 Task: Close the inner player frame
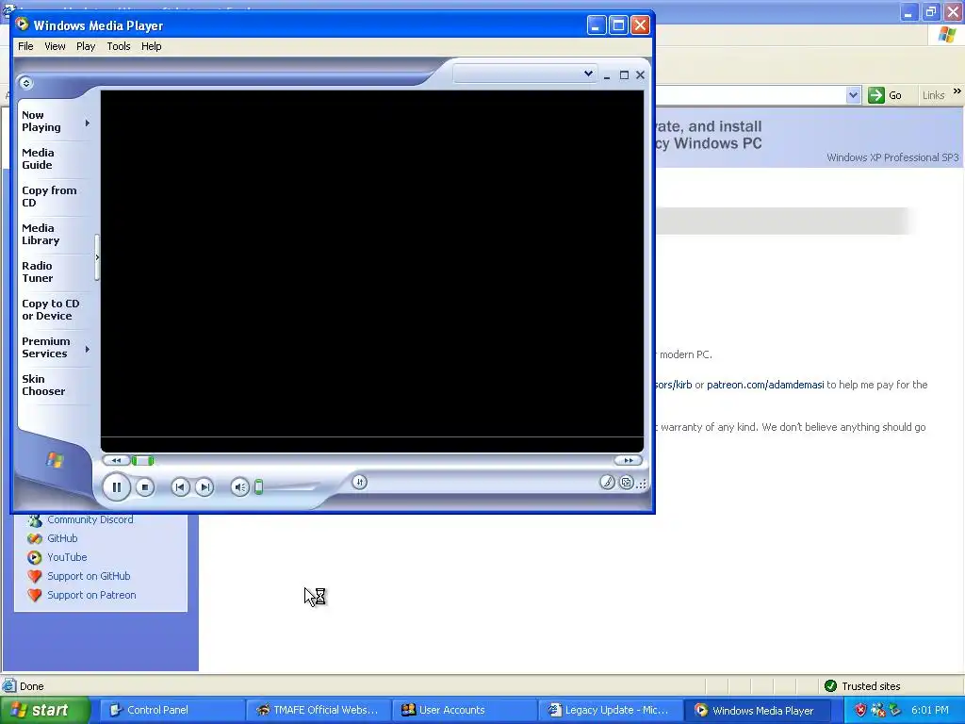[640, 75]
